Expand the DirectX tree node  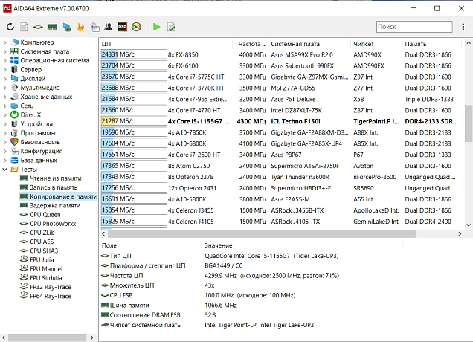5,114
